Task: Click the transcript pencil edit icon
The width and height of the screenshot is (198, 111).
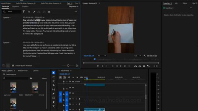Action: [x=34, y=12]
